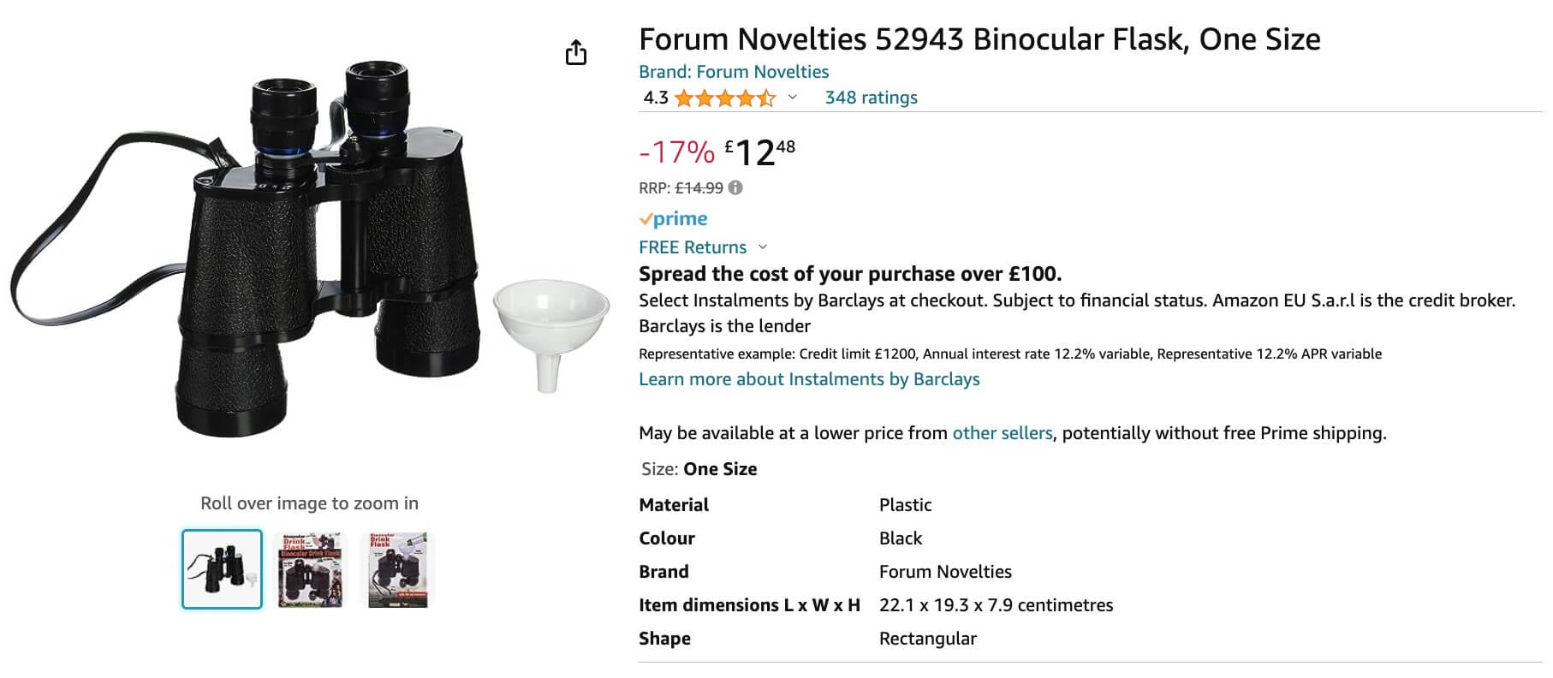Screen dimensions: 1553x678
Task: Click the 4.3 rating number
Action: [656, 98]
